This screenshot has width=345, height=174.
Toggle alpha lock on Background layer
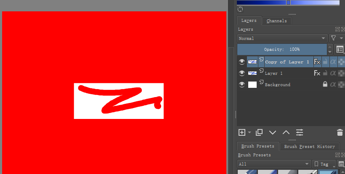tap(333, 84)
